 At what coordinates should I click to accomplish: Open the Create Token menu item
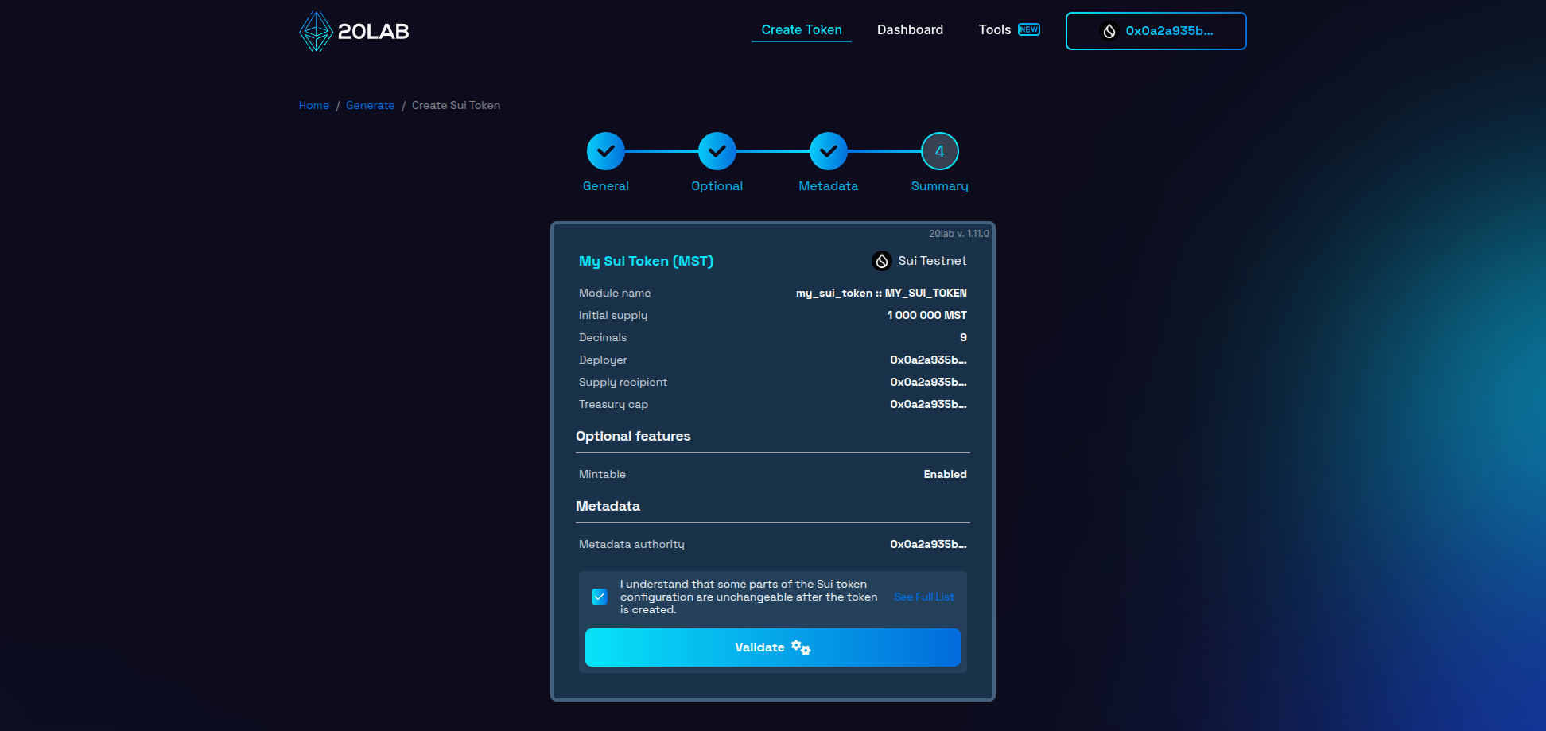coord(802,29)
